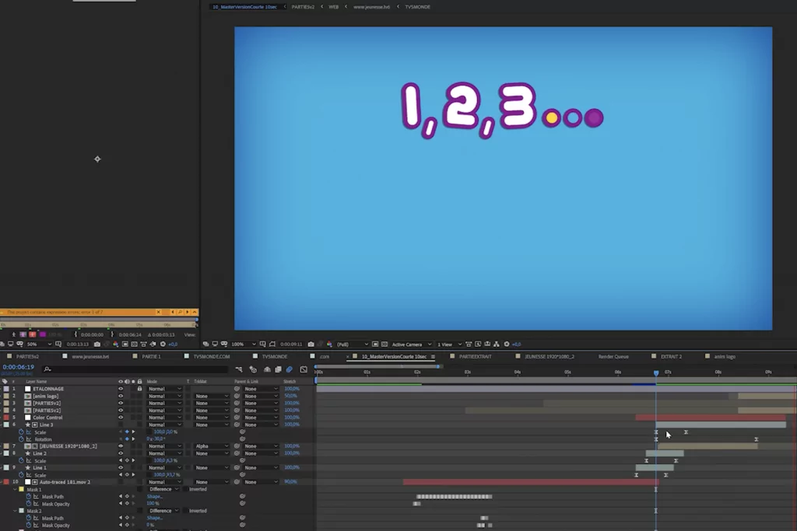
Task: Open the PARTIEEXTRAIT timeline tab
Action: pyautogui.click(x=475, y=356)
